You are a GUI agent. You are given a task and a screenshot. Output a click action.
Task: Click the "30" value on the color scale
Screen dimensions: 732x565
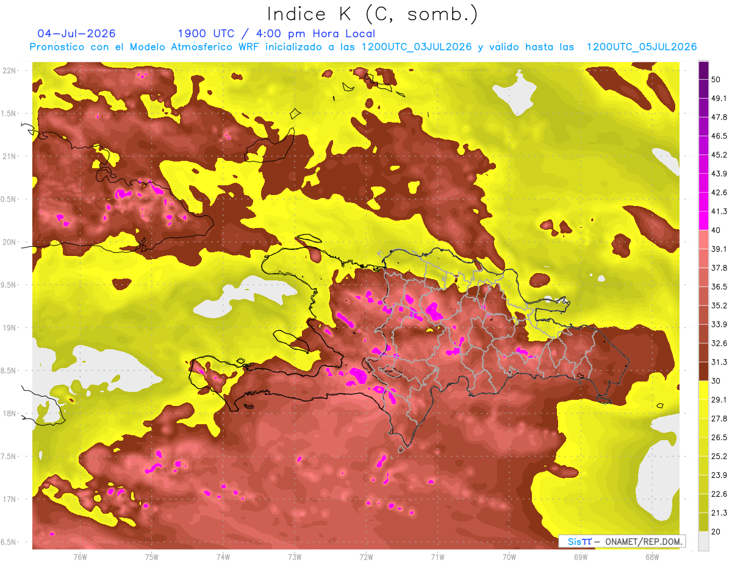[716, 381]
